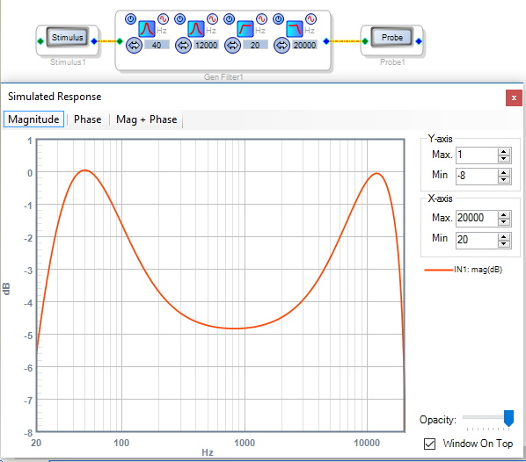Click the 12000 Hz bandpass filter shape icon
Image resolution: width=526 pixels, height=462 pixels.
(x=196, y=29)
